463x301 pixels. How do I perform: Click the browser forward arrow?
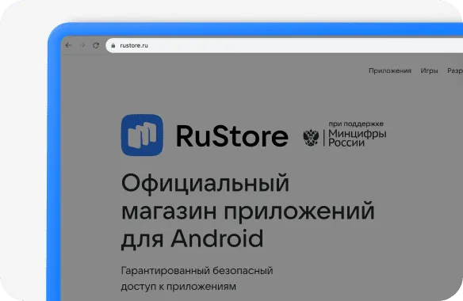82,45
